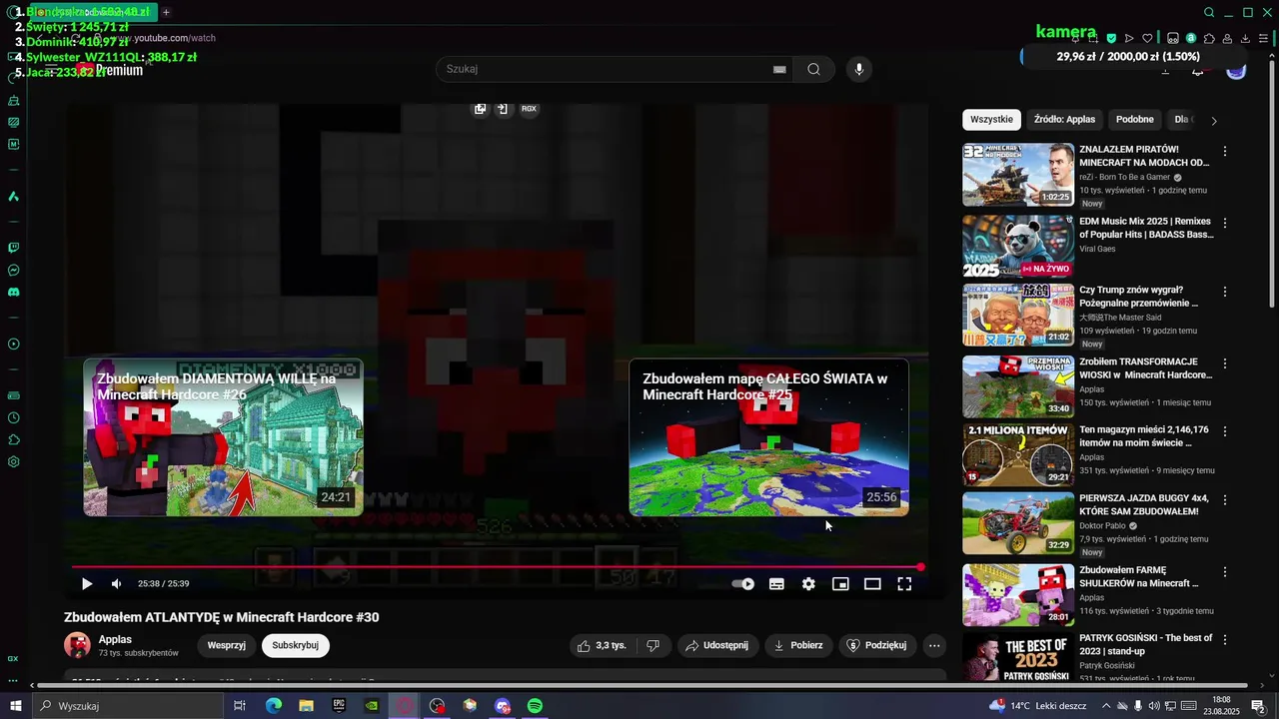Enable theater mode view
The image size is (1279, 719).
[872, 584]
